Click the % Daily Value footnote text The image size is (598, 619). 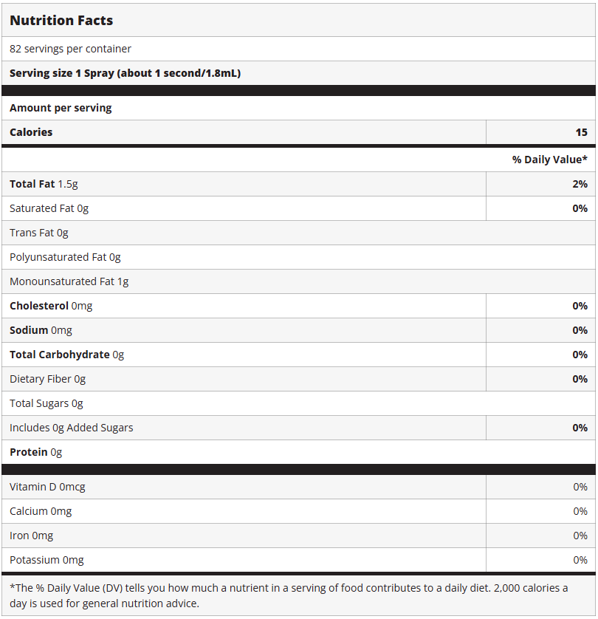289,595
